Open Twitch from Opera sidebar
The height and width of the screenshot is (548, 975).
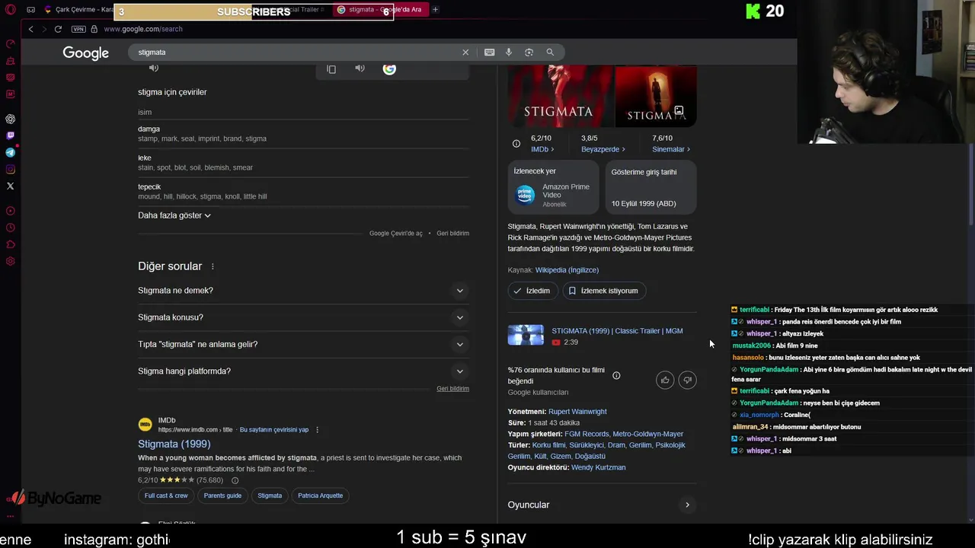click(10, 135)
